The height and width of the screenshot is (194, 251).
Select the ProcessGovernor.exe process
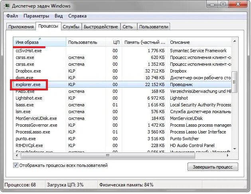tap(123, 125)
